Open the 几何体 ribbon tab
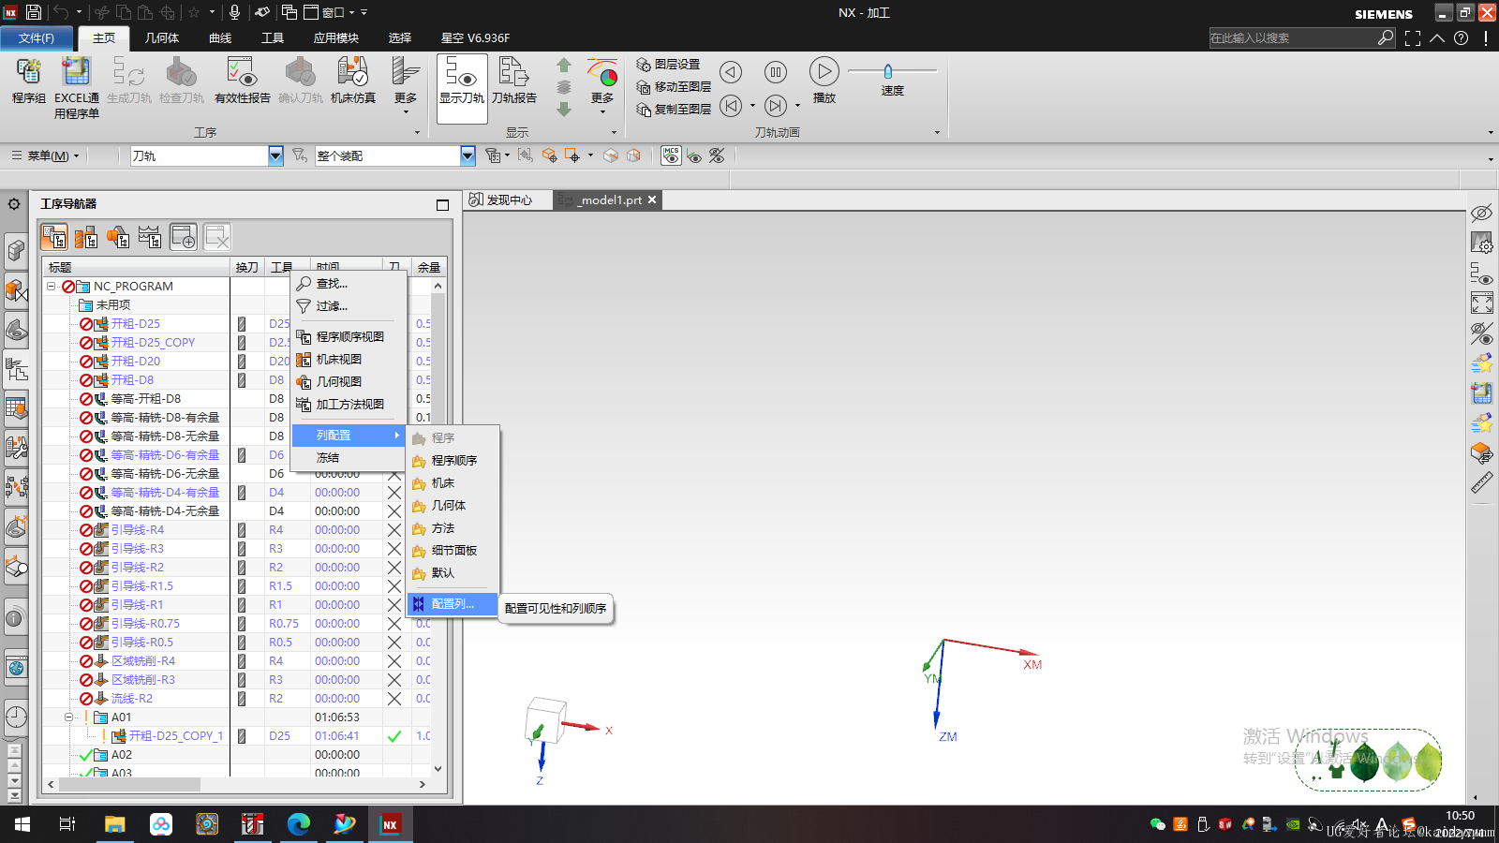Image resolution: width=1499 pixels, height=843 pixels. pyautogui.click(x=162, y=38)
